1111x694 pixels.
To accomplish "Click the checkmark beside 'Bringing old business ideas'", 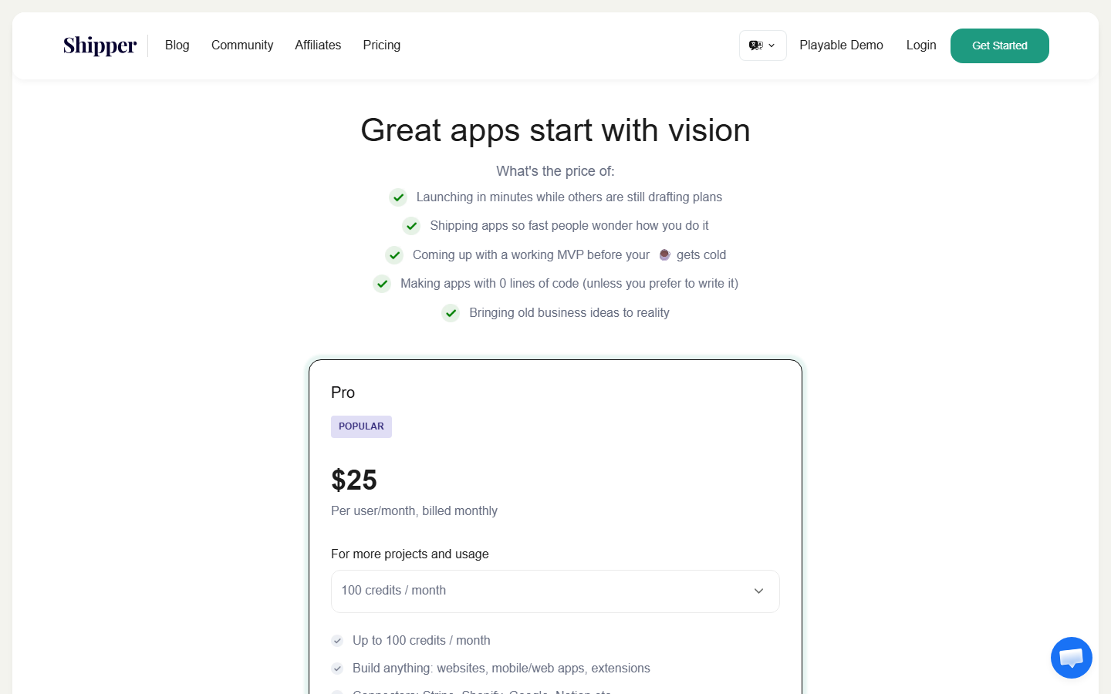I will (451, 312).
